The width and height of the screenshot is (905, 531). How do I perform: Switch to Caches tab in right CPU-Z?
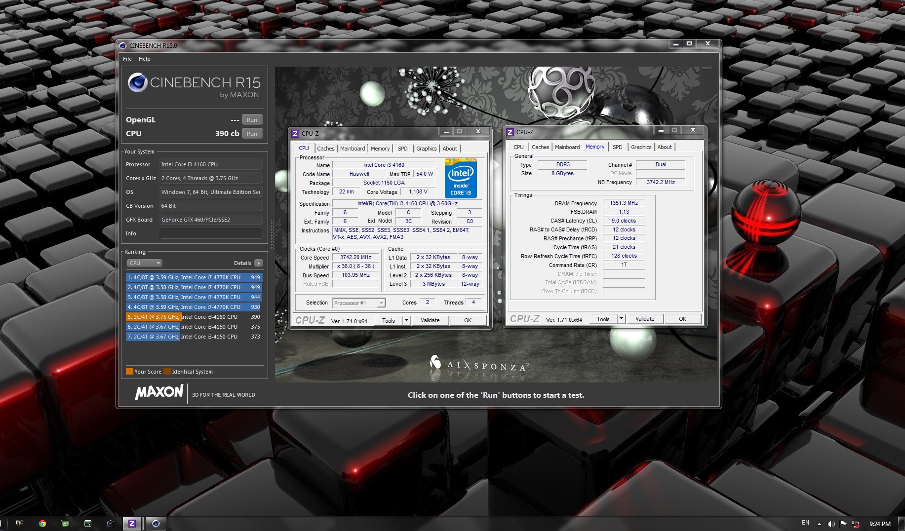[540, 147]
